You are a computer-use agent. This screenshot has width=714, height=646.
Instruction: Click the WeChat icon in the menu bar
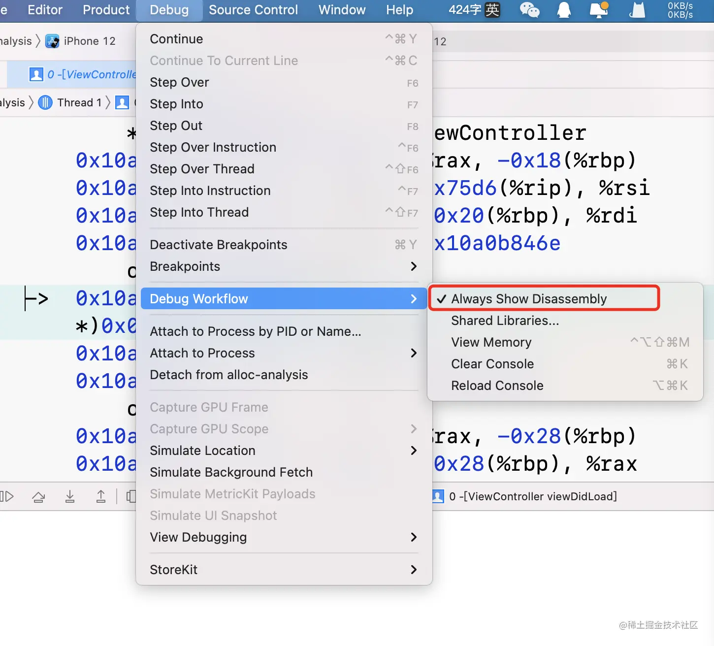529,10
